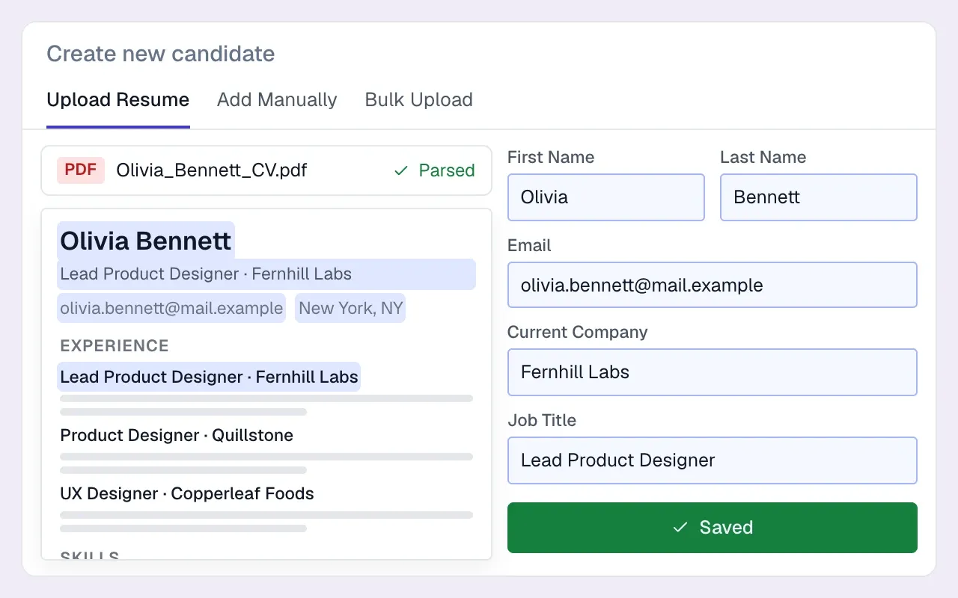
Task: Click the red PDF file badge
Action: coord(81,170)
